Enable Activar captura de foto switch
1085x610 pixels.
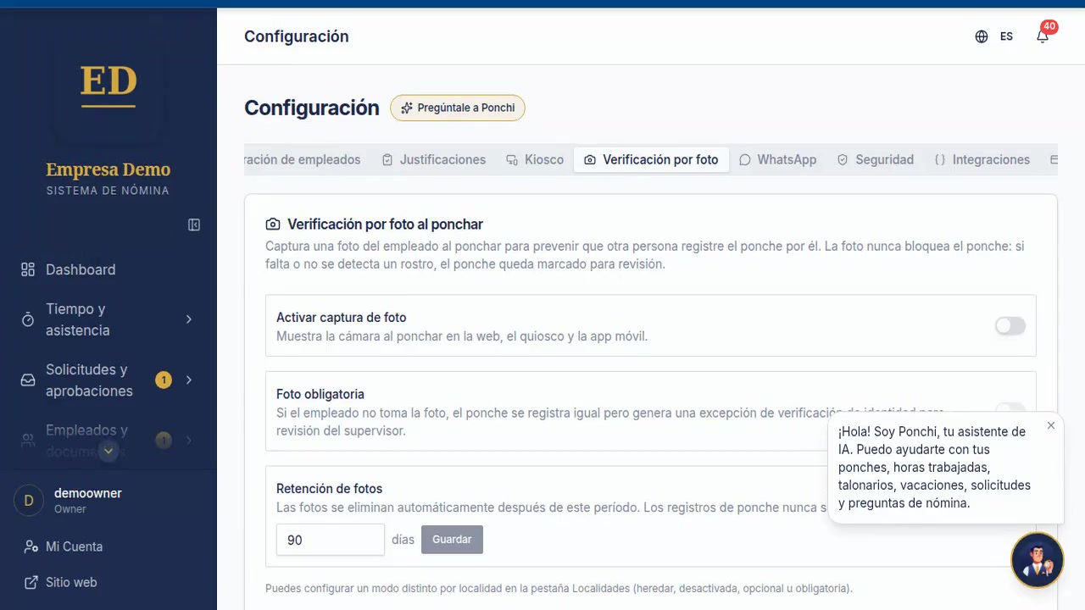point(1010,325)
